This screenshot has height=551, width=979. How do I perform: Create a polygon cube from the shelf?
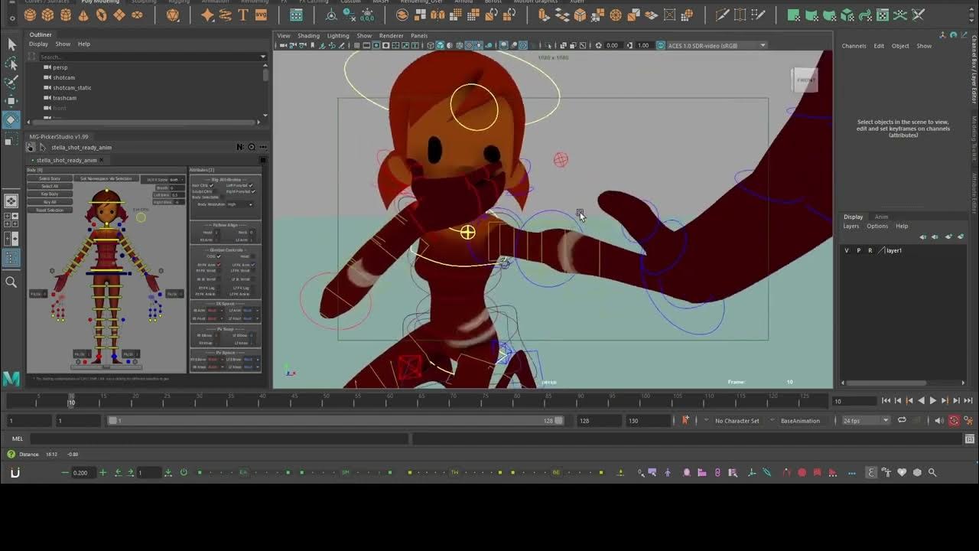click(47, 15)
